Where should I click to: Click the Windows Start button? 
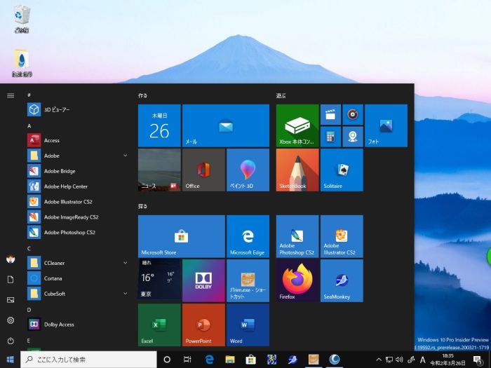11,360
